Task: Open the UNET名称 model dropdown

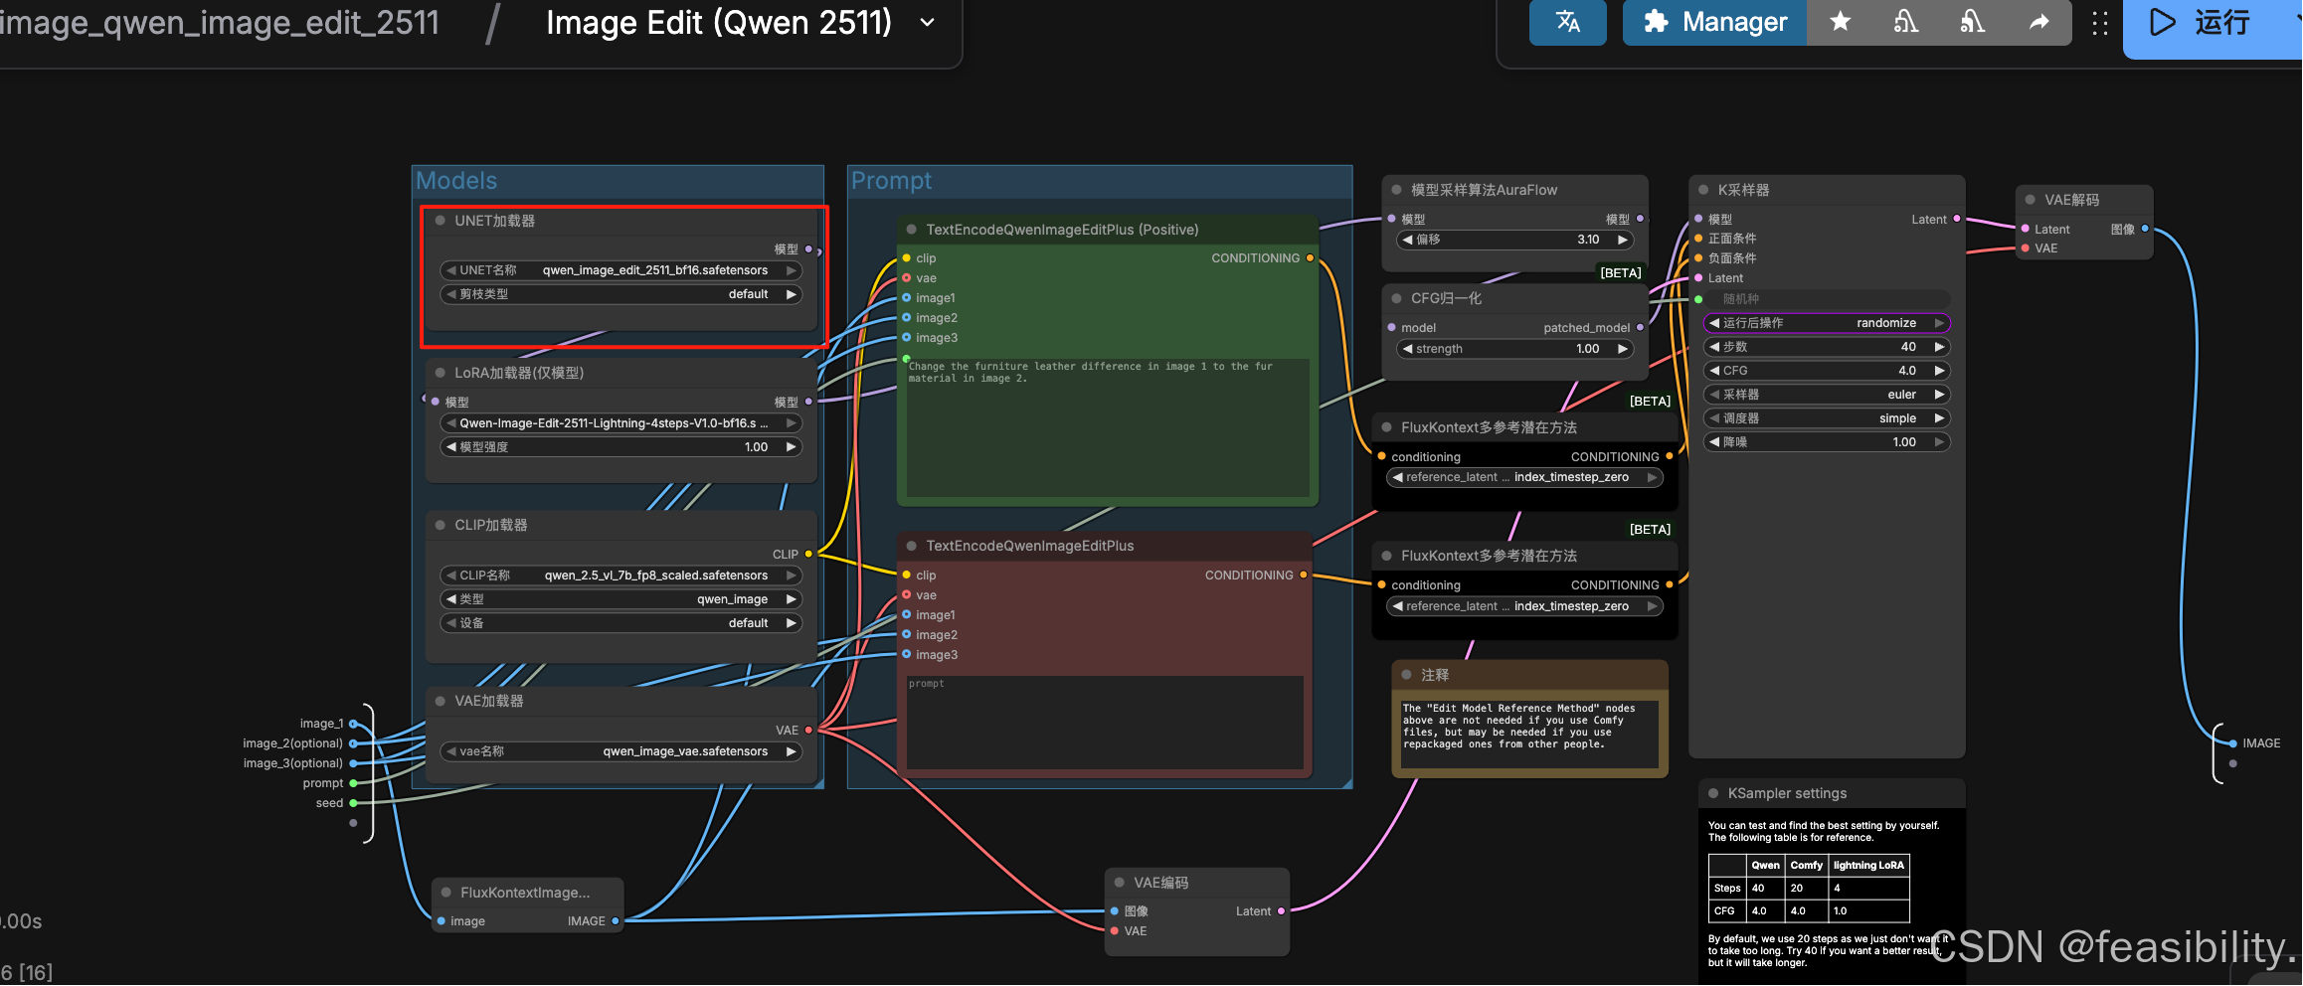Action: pyautogui.click(x=621, y=270)
